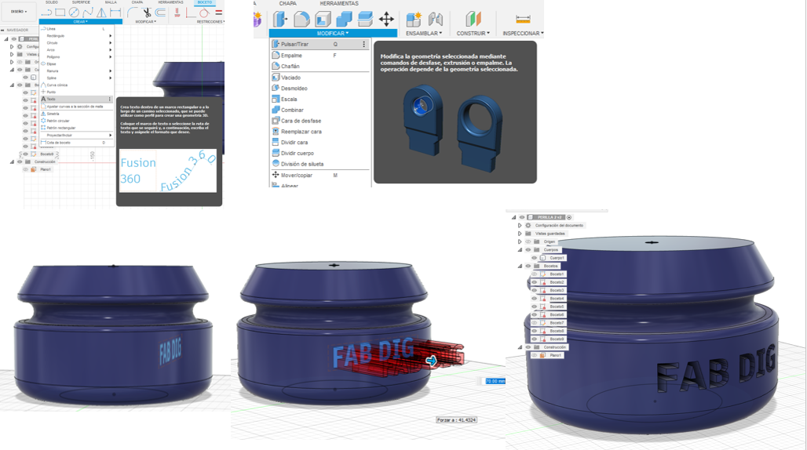Viewport: 807px width, 450px height.
Task: Click the three-dot icon on Texto row
Action: (x=110, y=99)
